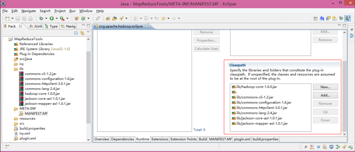Click the New wizard toolbar icon
The width and height of the screenshot is (355, 152).
point(7,18)
